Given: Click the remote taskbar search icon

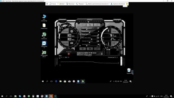Looking at the screenshot, I should [x=47, y=81].
